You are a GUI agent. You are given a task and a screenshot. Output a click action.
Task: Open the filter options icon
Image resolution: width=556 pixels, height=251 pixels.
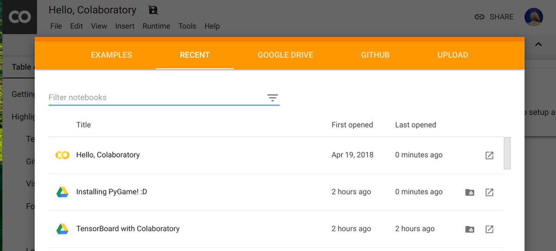(272, 98)
